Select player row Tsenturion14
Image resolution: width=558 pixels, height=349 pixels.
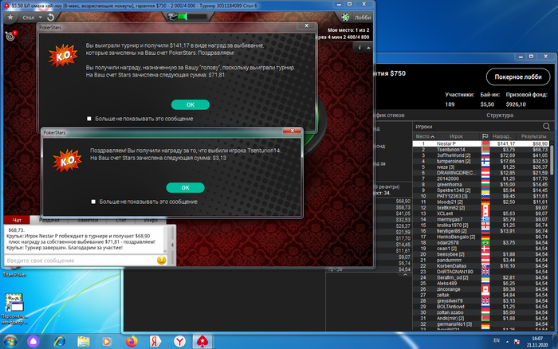coord(481,150)
